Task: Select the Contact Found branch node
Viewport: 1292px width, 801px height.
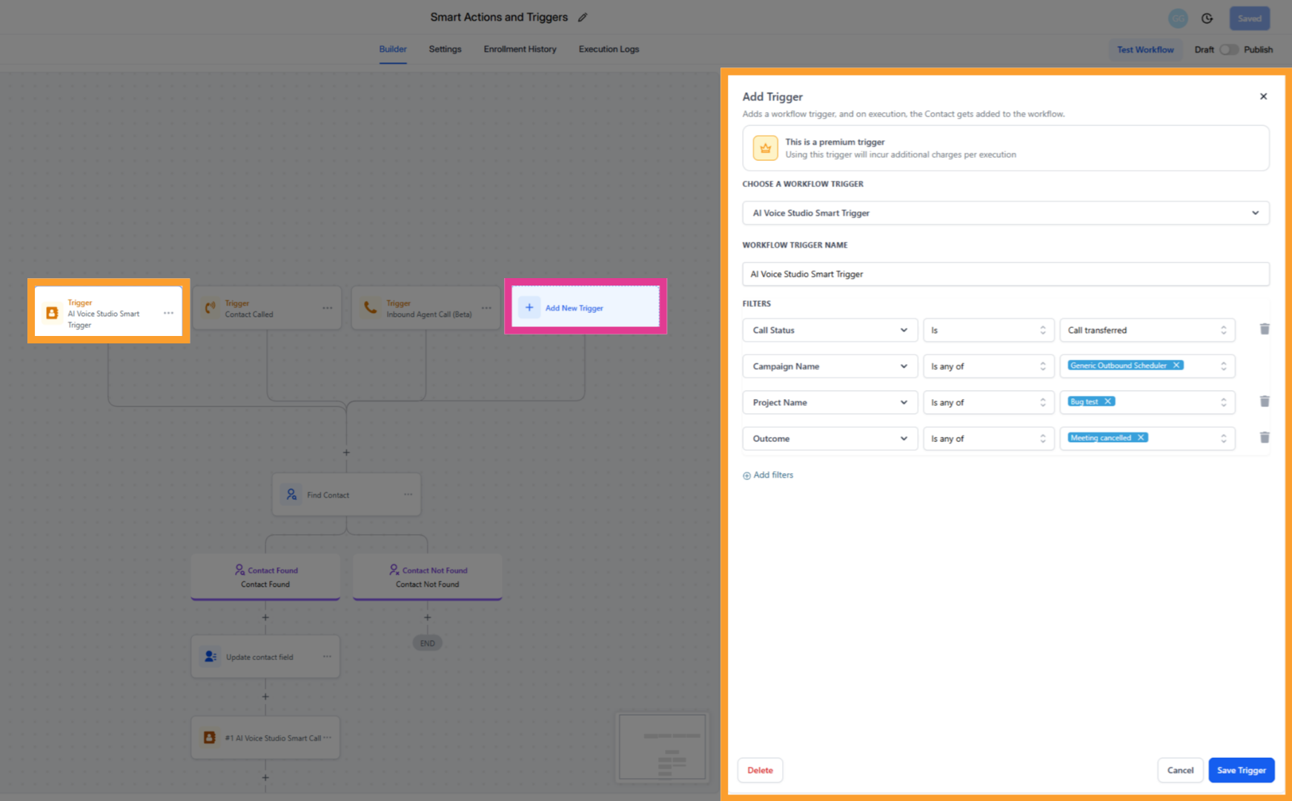Action: pos(265,576)
